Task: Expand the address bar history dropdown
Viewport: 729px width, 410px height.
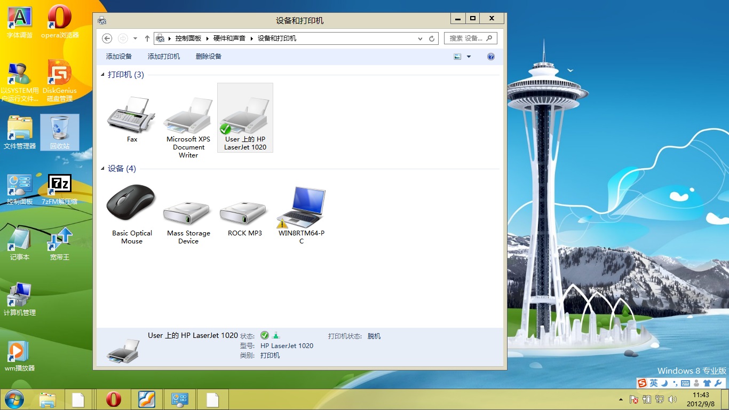Action: pos(421,38)
